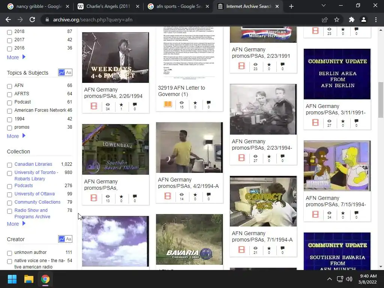Switch to Charlie's Angels Wikipedia tab

108,6
